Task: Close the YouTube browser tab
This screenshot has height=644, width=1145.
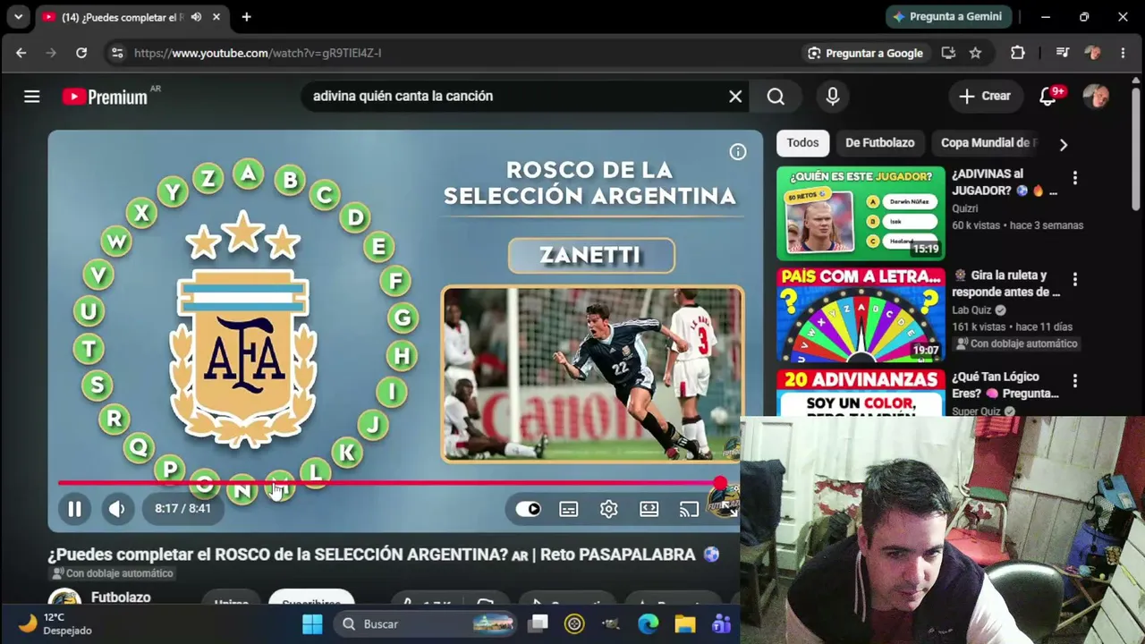Action: pyautogui.click(x=216, y=17)
